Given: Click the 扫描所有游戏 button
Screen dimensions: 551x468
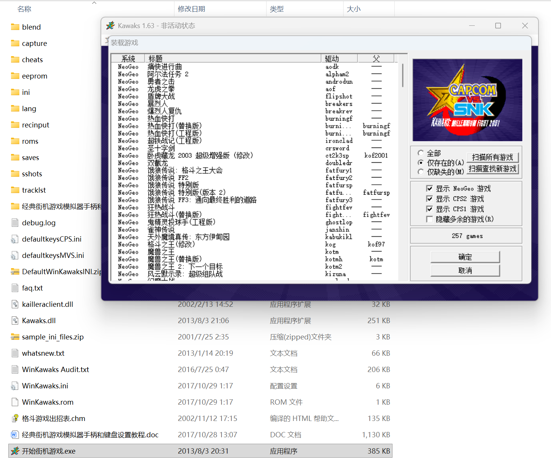Looking at the screenshot, I should pos(492,157).
